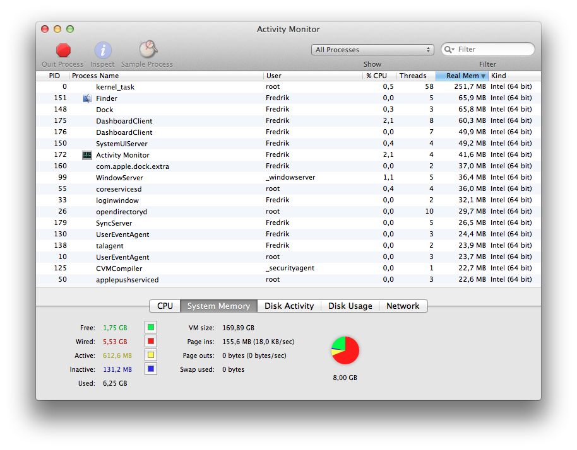Sort by Process Name column header
The height and width of the screenshot is (450, 577).
coord(166,76)
